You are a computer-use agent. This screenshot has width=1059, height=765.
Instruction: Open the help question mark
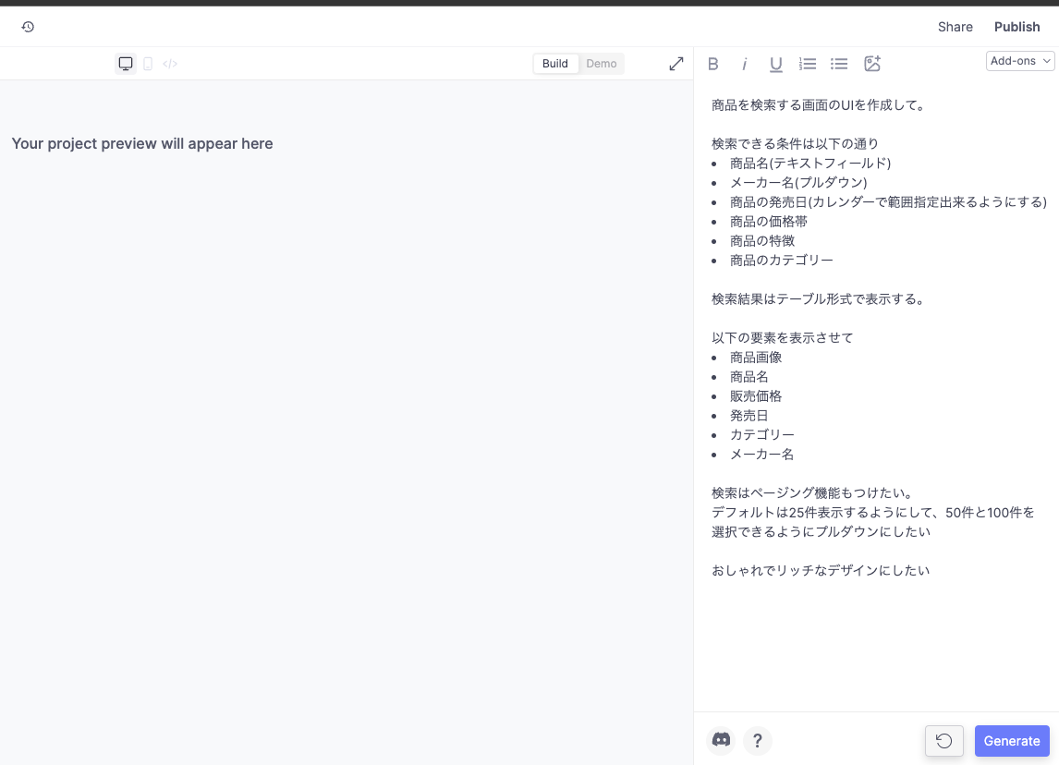click(x=758, y=741)
